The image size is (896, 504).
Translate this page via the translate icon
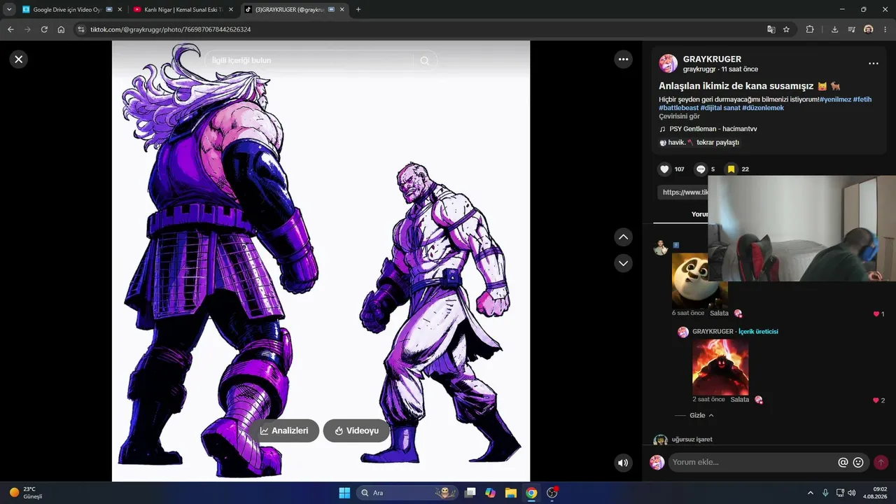pos(771,29)
